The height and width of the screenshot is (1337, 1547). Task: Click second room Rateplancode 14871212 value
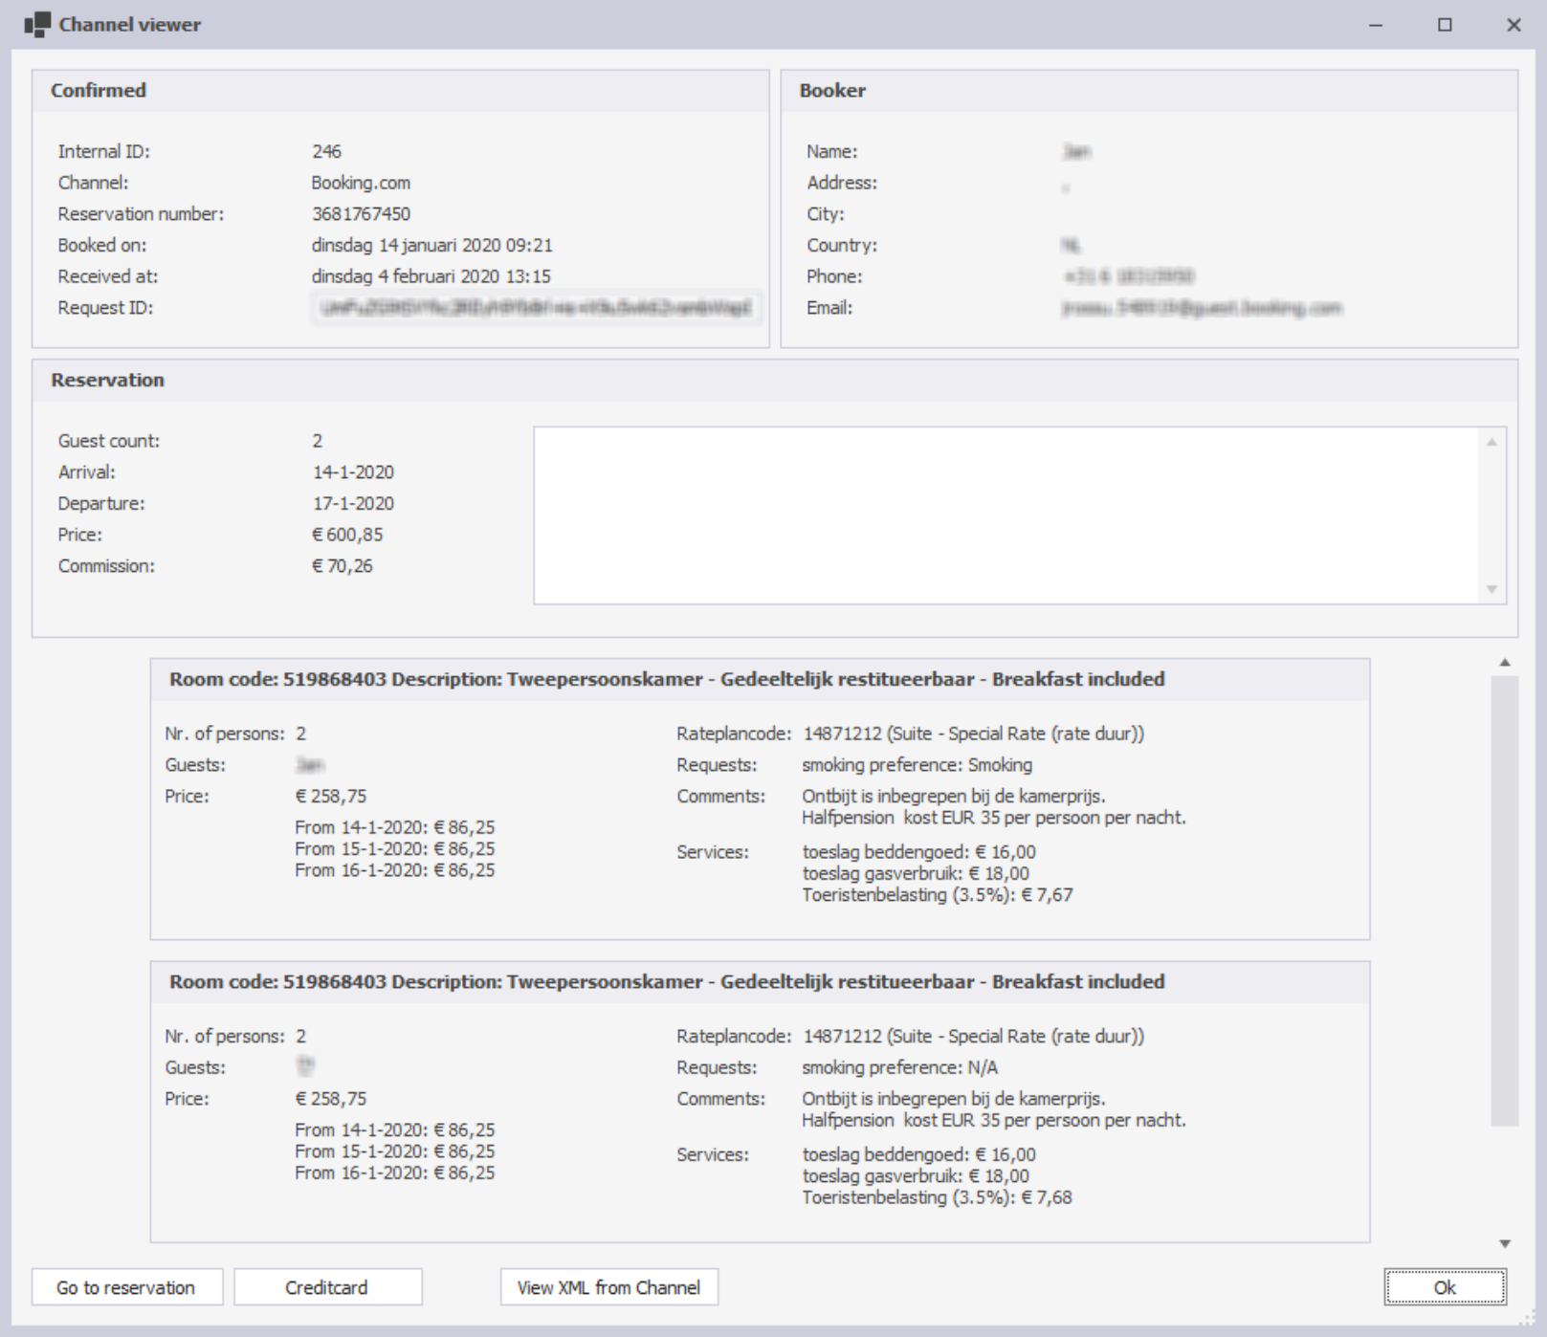(x=974, y=1036)
